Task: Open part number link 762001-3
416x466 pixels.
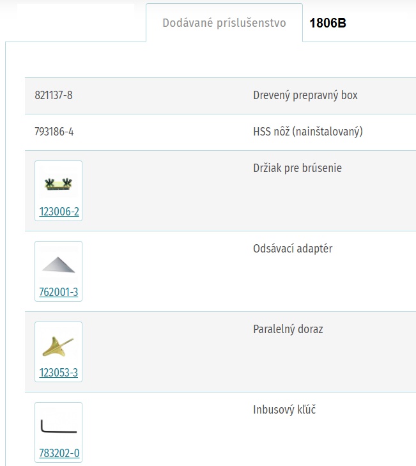Action: 59,292
